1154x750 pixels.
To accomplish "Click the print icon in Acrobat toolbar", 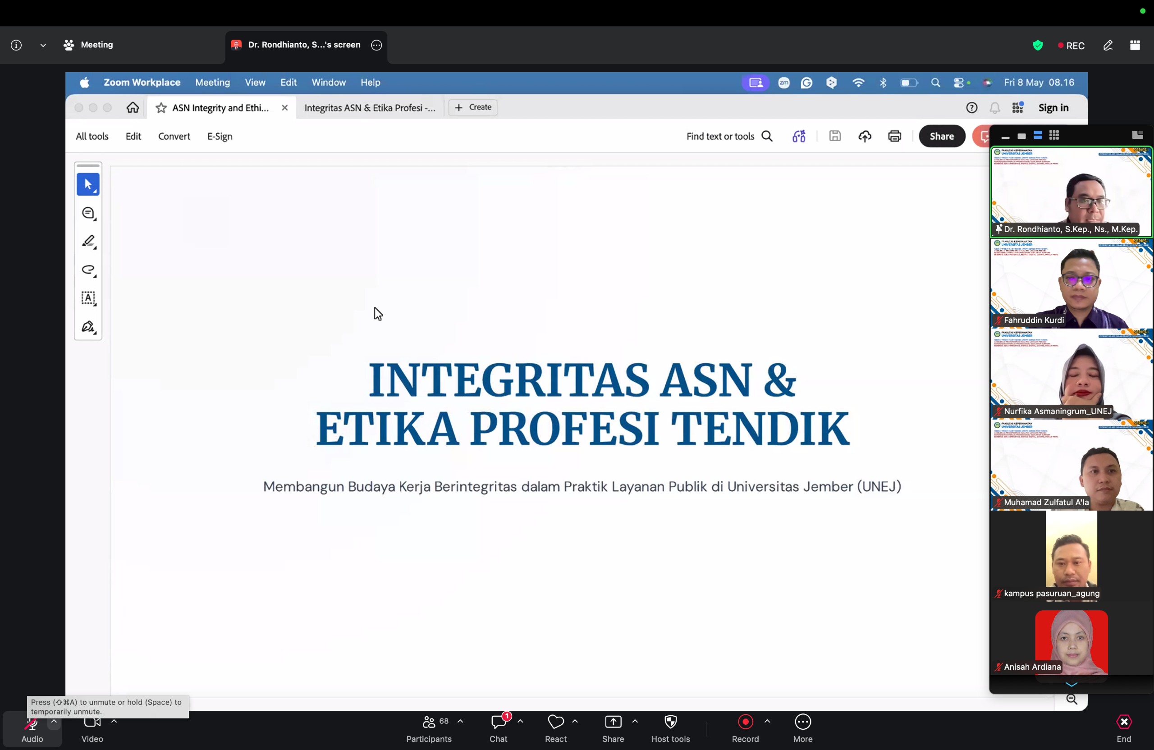I will [x=895, y=136].
